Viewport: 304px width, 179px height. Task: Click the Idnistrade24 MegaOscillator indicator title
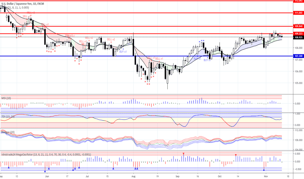pos(46,154)
